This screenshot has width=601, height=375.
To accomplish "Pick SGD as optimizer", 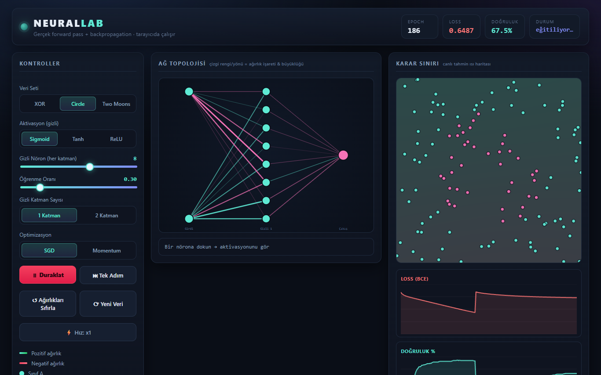I will 49,251.
